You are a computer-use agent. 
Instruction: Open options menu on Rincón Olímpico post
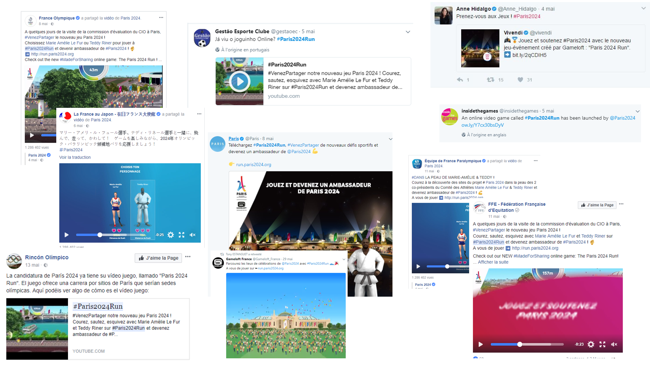point(188,257)
